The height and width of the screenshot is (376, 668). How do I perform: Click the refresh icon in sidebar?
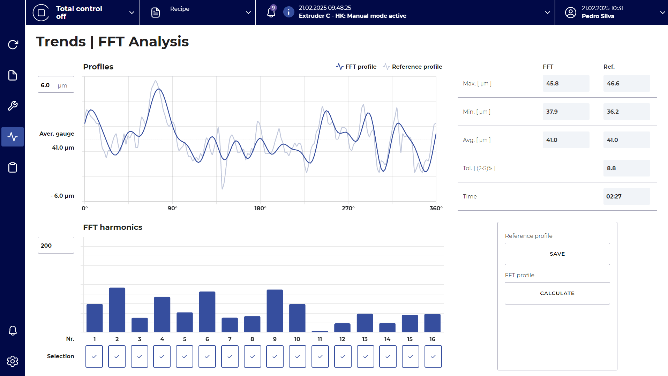[13, 45]
